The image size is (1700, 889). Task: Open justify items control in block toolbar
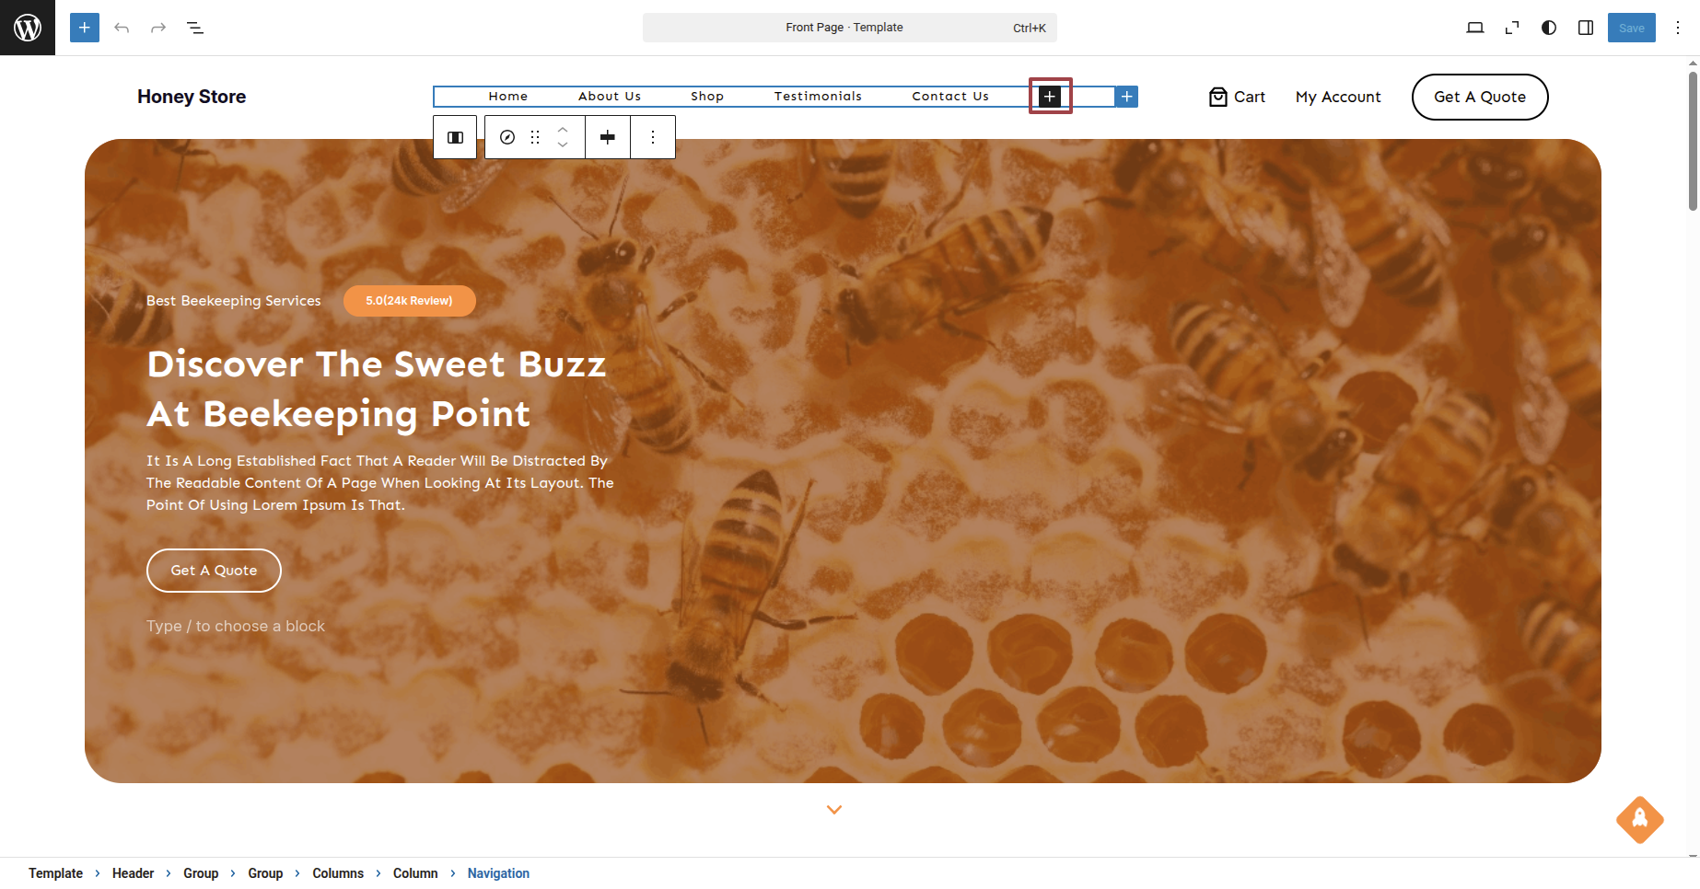tap(608, 137)
